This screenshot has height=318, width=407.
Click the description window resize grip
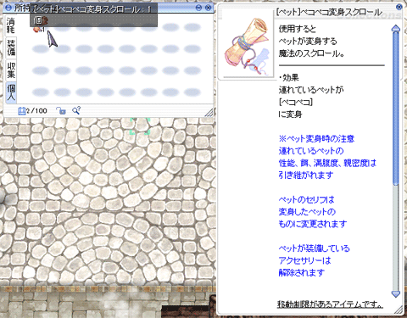tap(399, 310)
